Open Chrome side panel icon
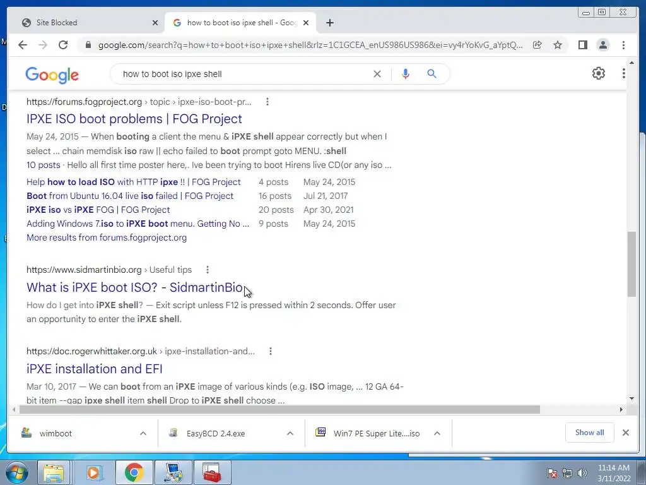Viewport: 646px width, 485px height. point(582,45)
